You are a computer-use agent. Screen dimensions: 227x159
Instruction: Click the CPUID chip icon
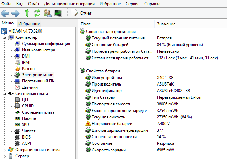point(17,106)
